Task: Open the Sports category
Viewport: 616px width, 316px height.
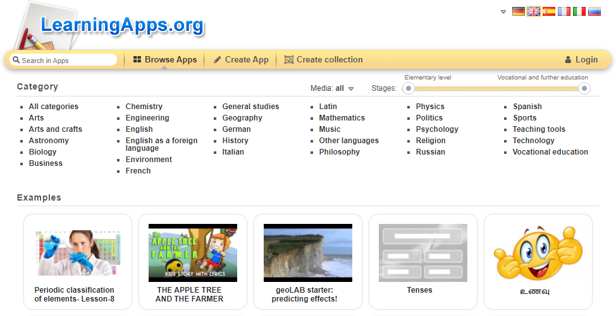Action: pos(524,118)
